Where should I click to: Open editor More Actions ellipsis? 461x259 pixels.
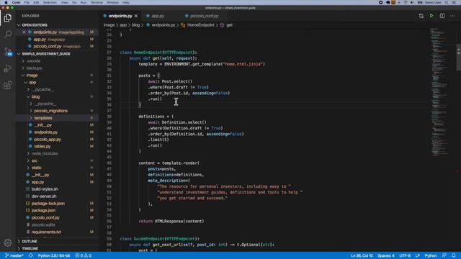pos(452,16)
